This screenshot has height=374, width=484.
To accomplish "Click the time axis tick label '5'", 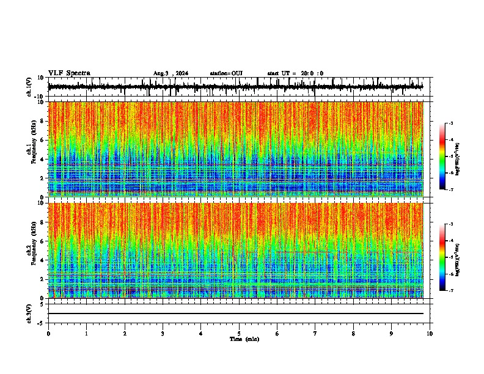I will click(239, 334).
